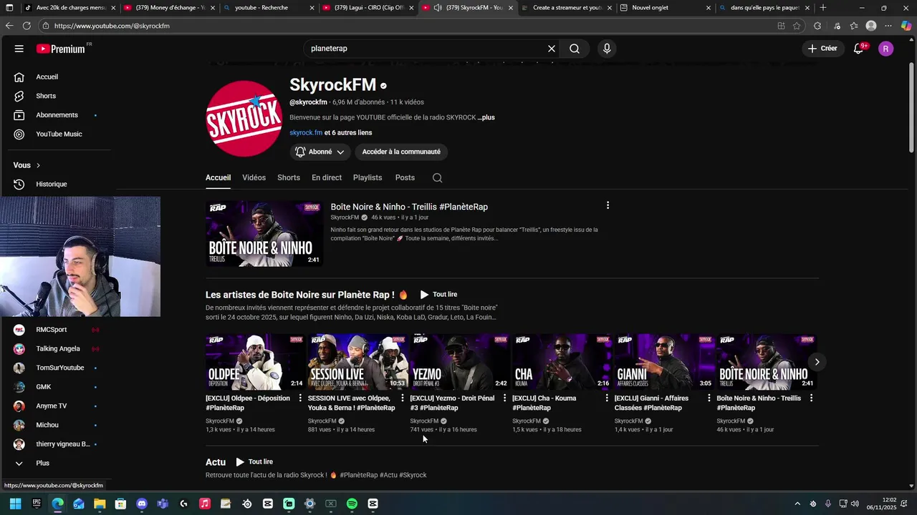Click the Créer button
The height and width of the screenshot is (515, 917).
[x=822, y=49]
